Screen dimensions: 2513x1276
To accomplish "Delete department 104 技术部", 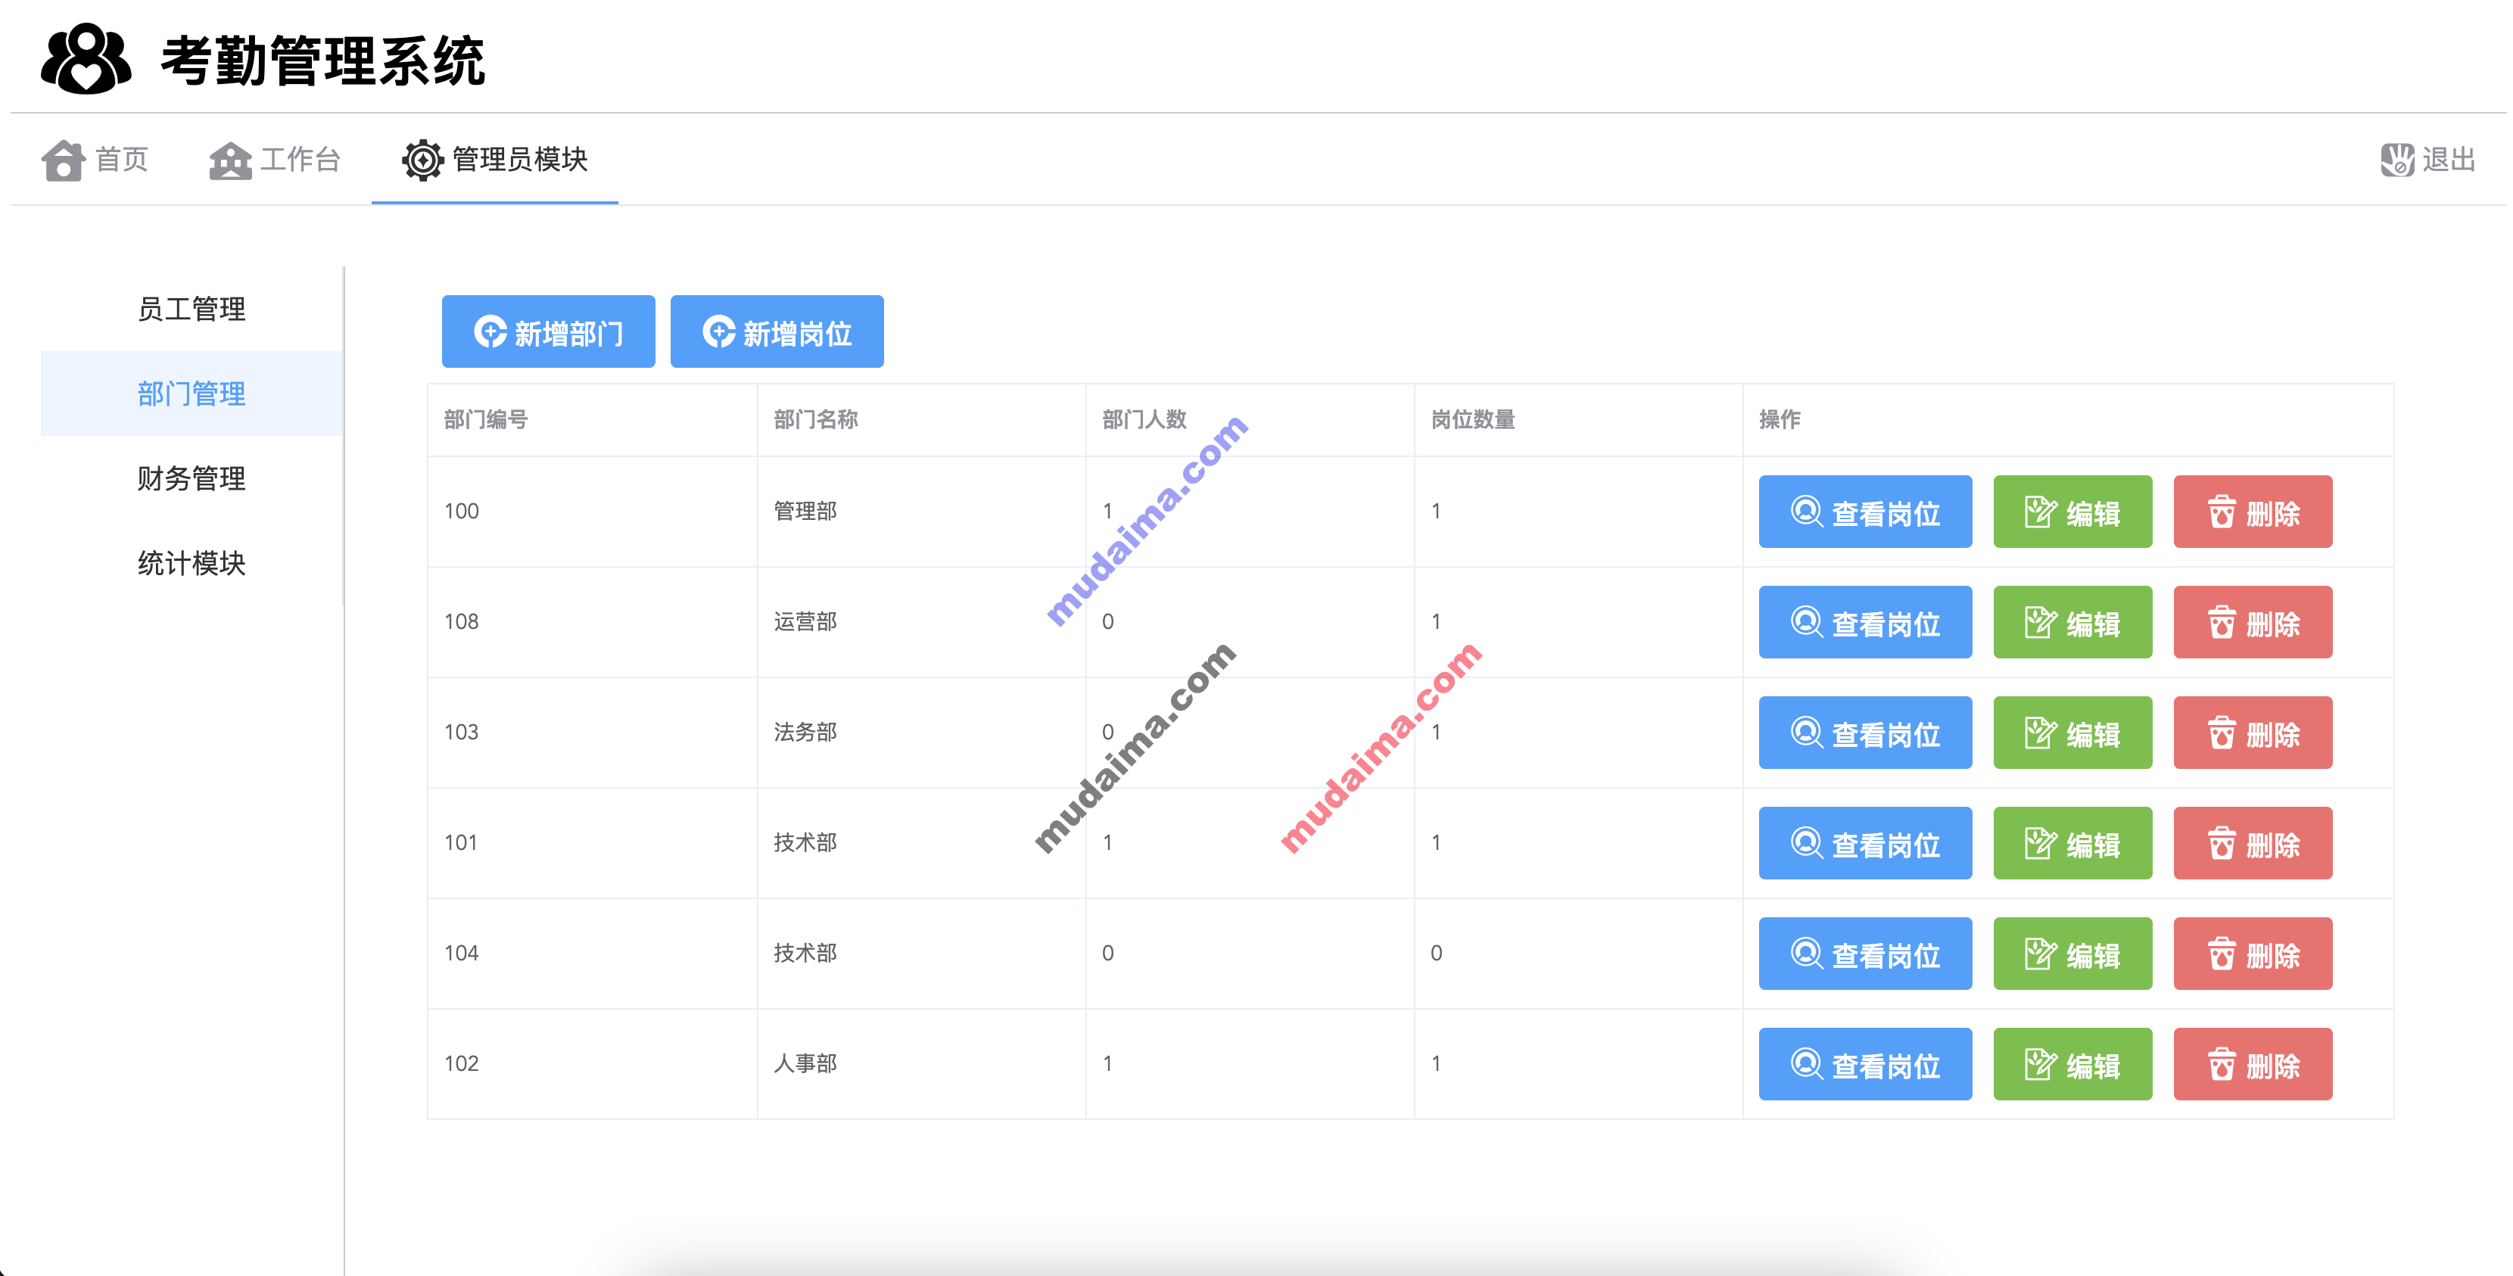I will click(2253, 953).
